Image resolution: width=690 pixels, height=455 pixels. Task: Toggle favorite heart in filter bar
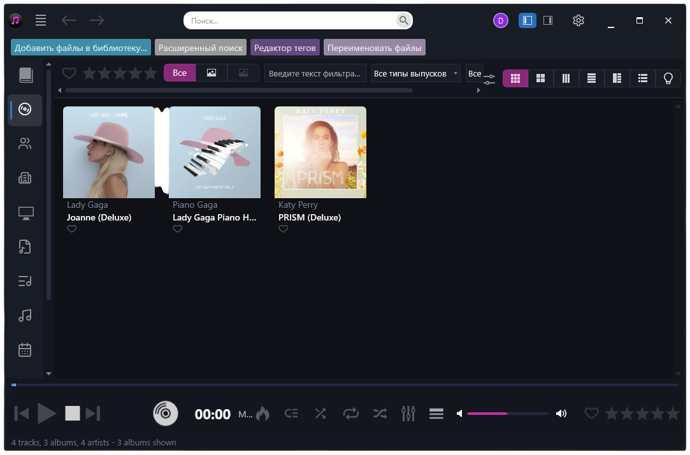69,73
